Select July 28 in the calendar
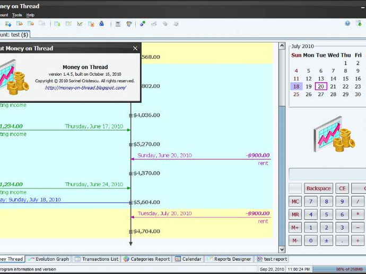Screen dimensions: 366x274 click(333, 94)
